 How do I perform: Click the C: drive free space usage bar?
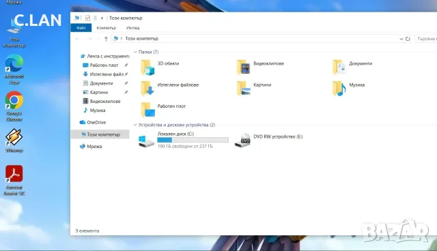tap(193, 140)
